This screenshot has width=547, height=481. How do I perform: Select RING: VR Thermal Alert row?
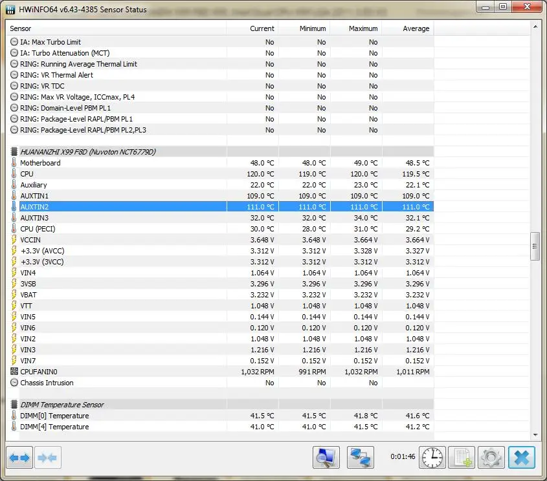pos(221,75)
